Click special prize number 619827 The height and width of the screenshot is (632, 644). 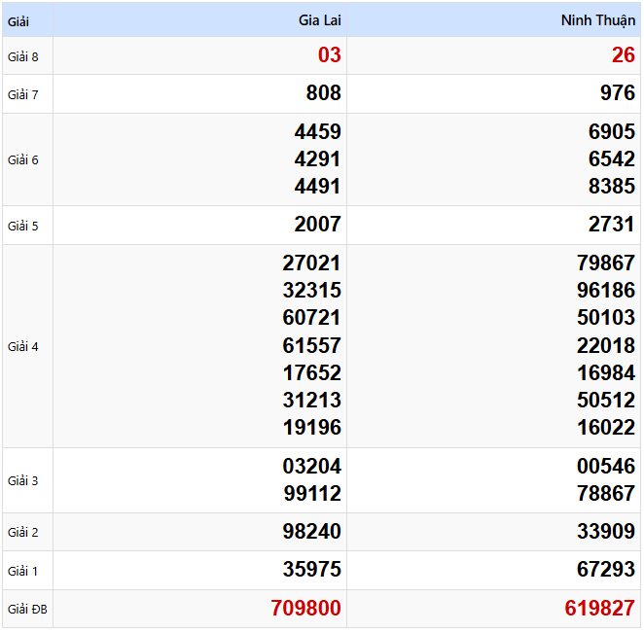599,609
